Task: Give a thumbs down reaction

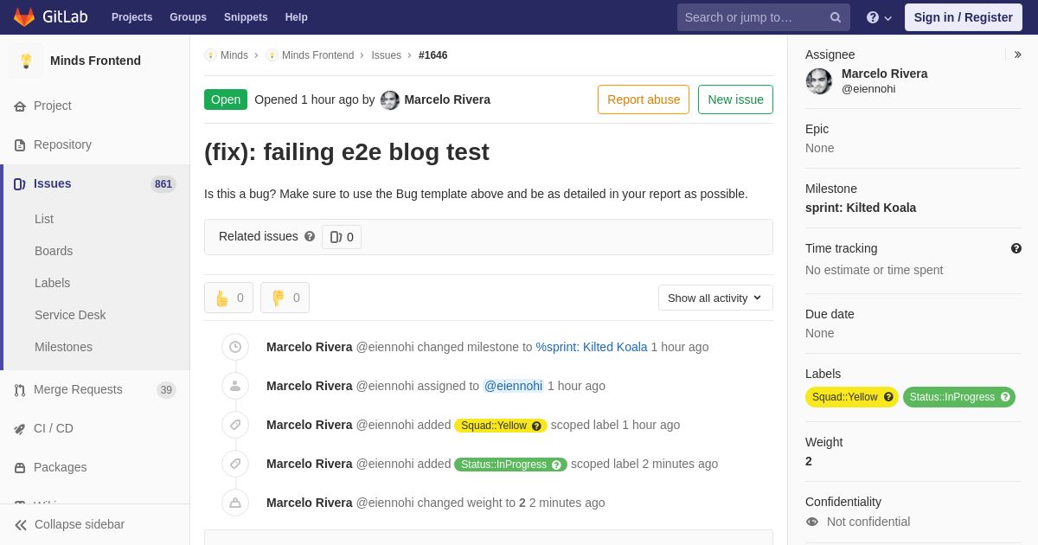Action: pos(285,298)
